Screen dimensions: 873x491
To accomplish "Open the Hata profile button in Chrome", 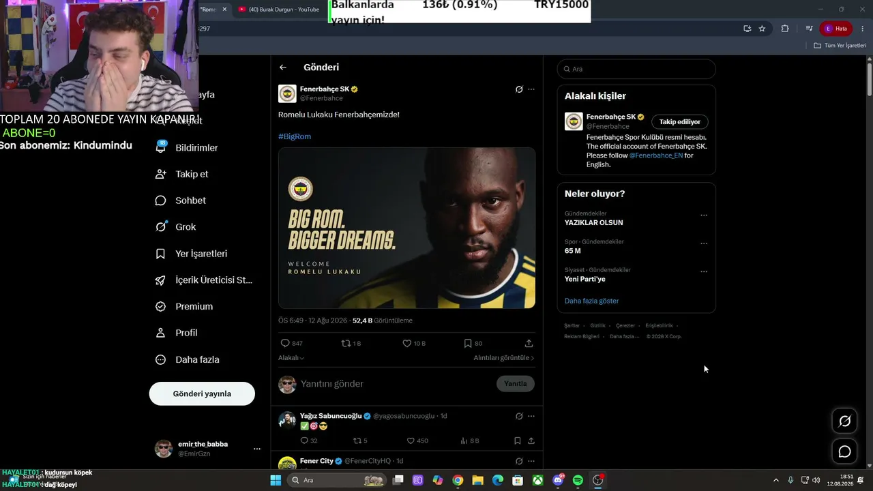I will [835, 29].
